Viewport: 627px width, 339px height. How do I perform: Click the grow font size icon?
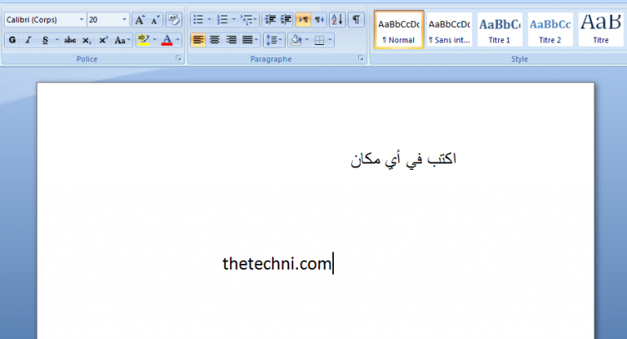(139, 20)
